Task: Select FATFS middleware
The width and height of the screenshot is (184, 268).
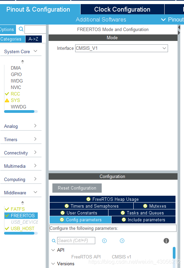Action: [18, 209]
